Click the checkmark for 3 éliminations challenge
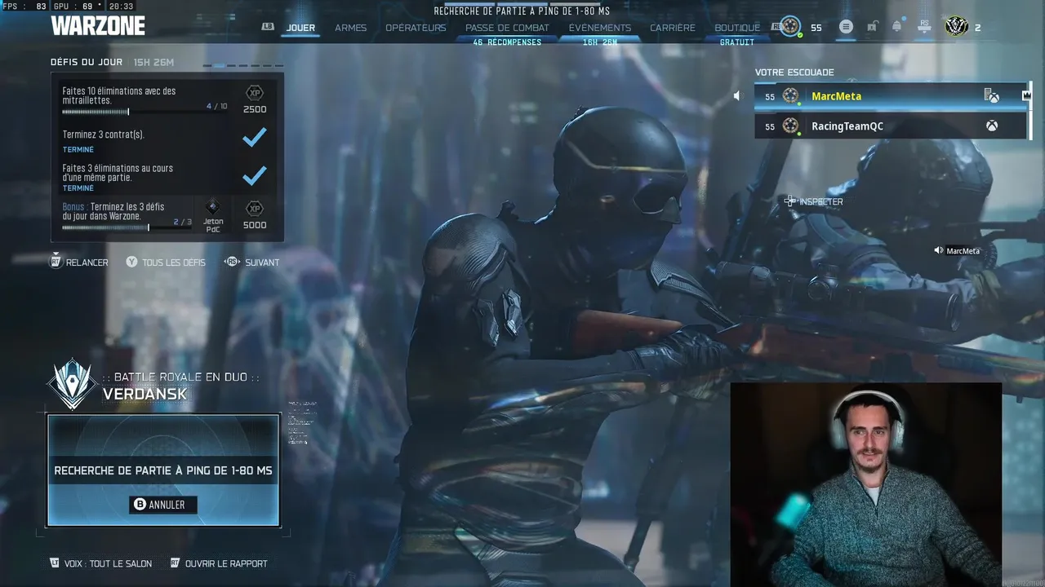Image resolution: width=1045 pixels, height=587 pixels. pos(255,175)
